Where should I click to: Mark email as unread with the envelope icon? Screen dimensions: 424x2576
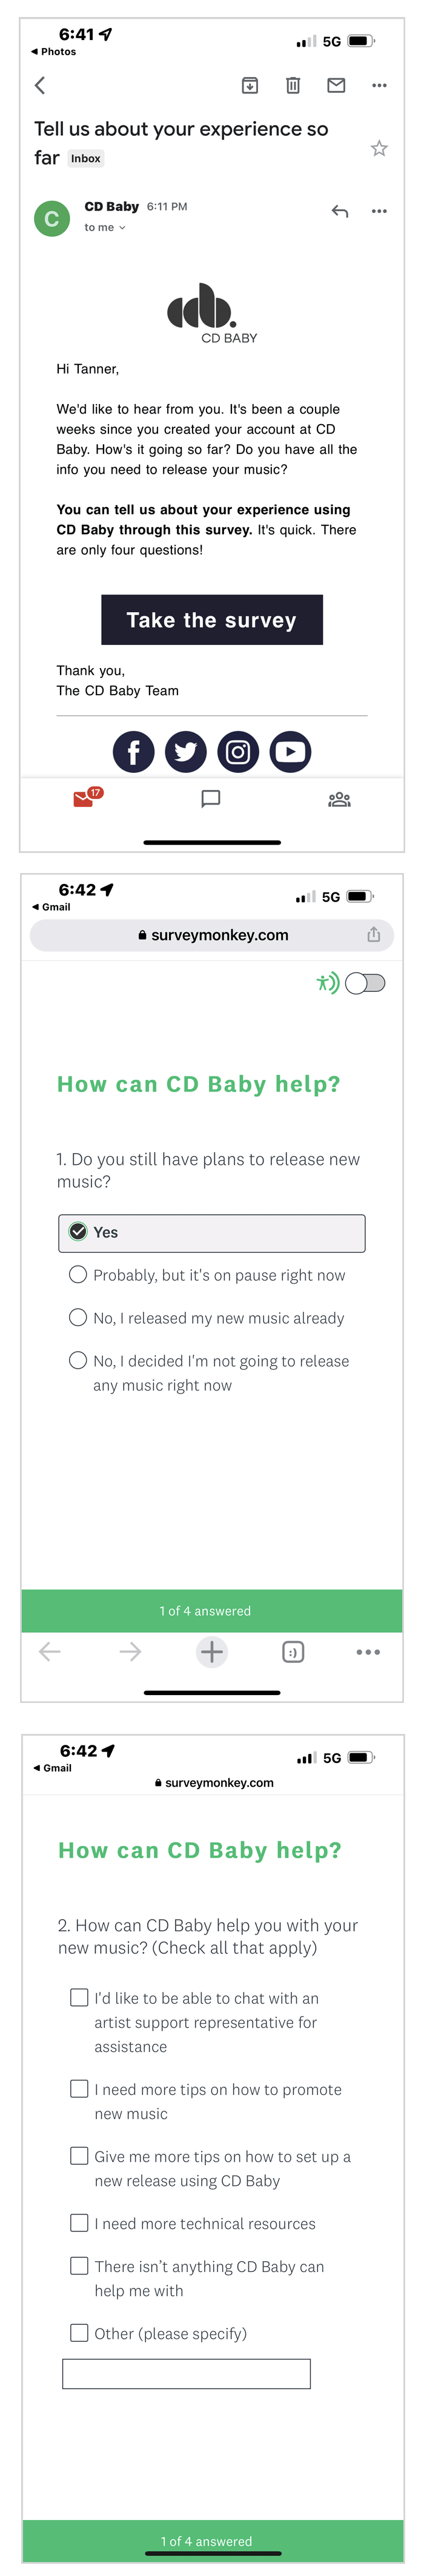pyautogui.click(x=336, y=86)
